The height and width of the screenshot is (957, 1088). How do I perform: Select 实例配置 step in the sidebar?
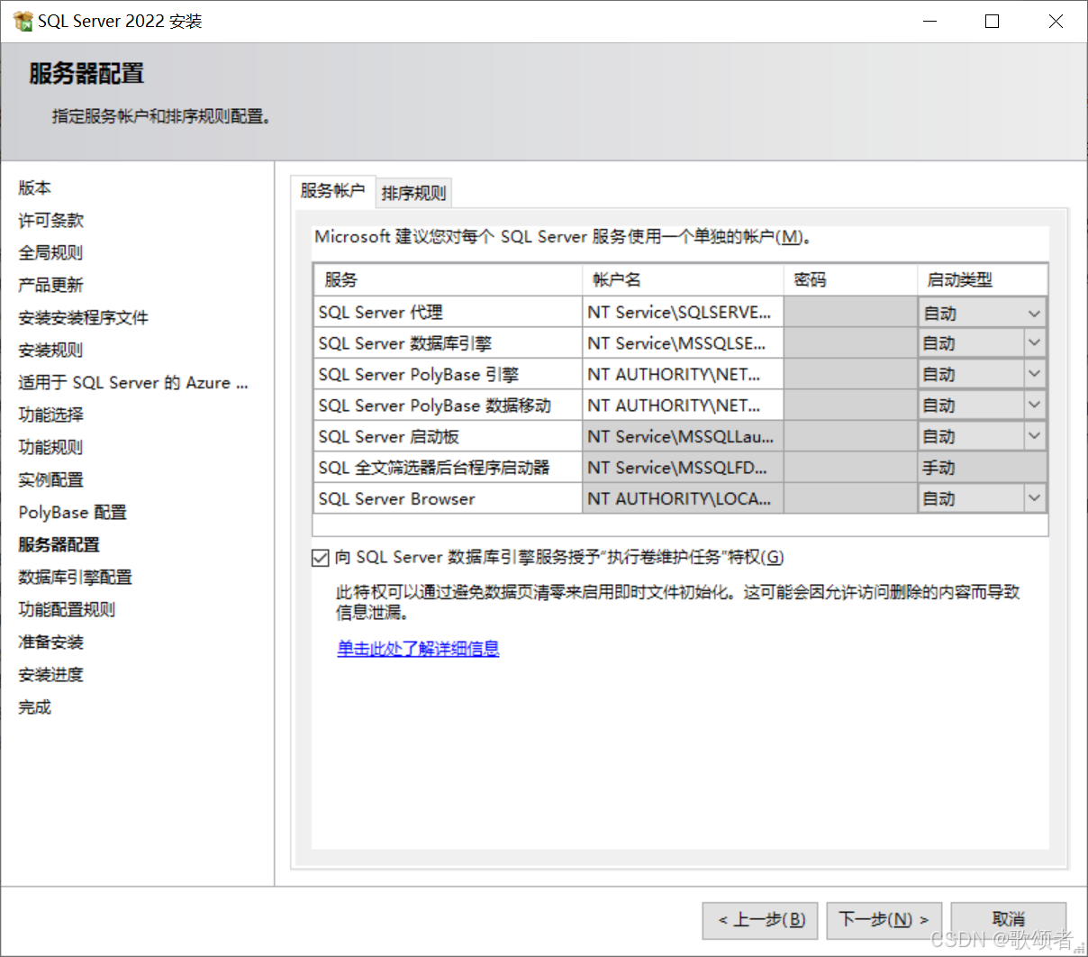pyautogui.click(x=51, y=480)
